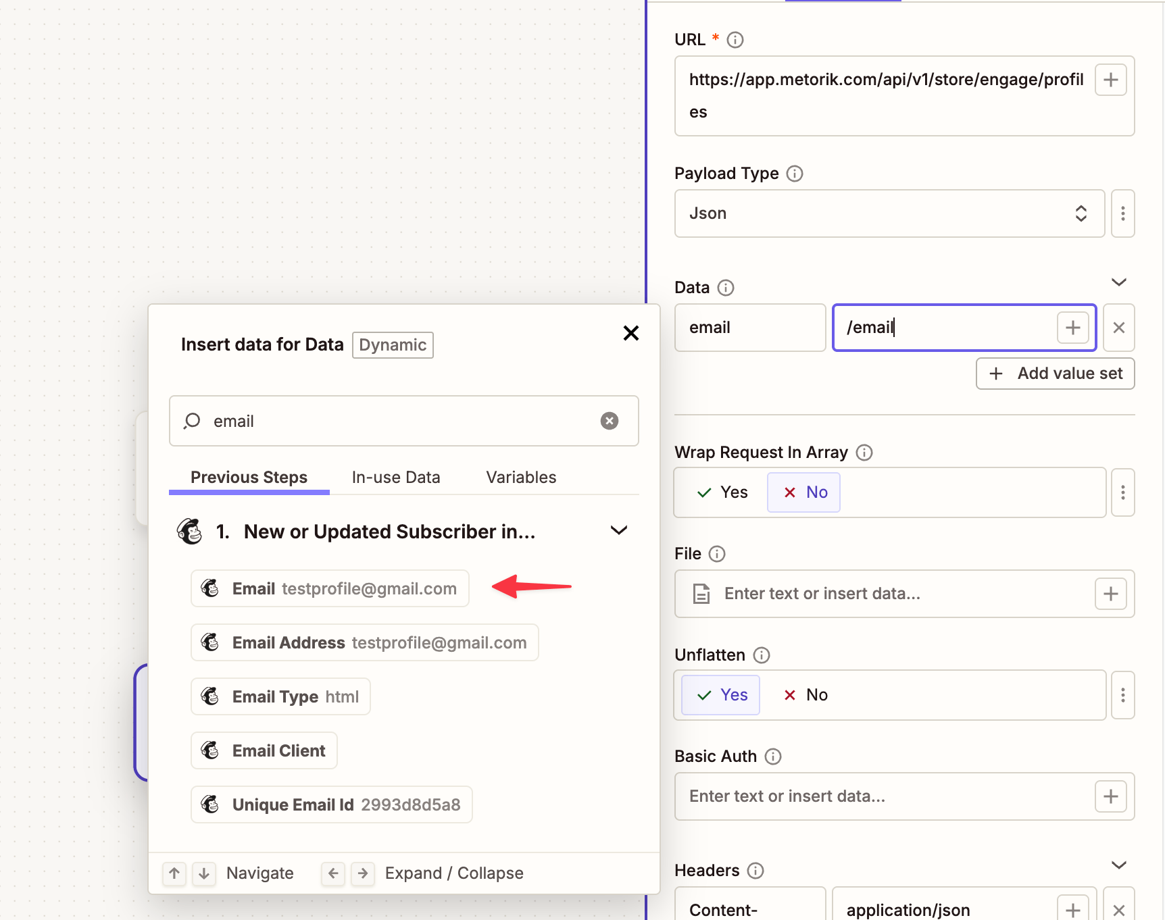
Task: Click Add value set button
Action: [x=1055, y=374]
